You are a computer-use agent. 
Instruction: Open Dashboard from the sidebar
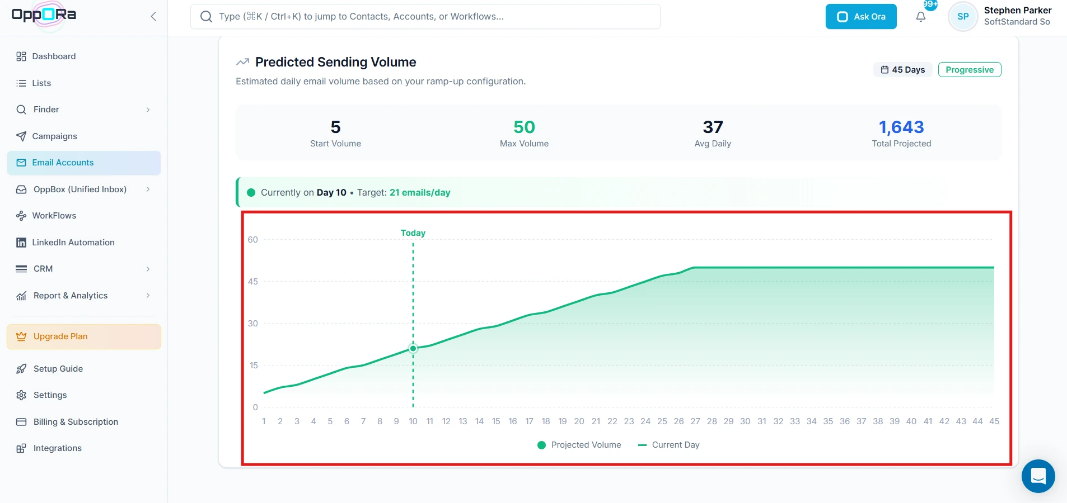[x=54, y=56]
